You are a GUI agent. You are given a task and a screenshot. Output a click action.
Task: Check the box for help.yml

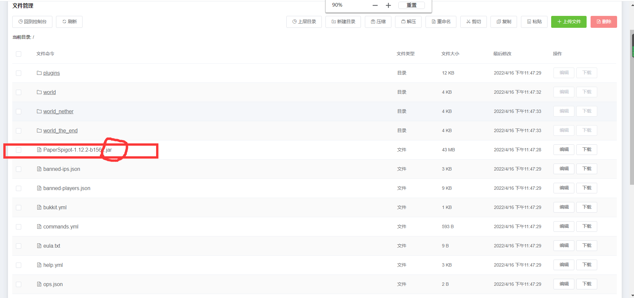(x=19, y=265)
